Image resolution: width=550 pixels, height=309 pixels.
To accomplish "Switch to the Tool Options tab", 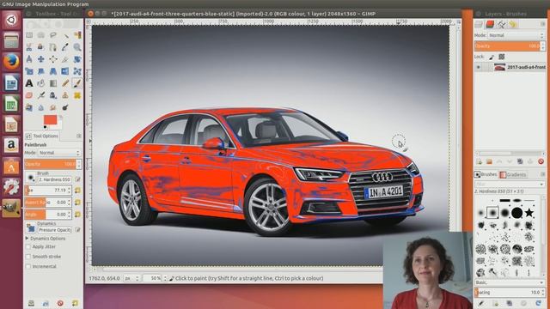I will pyautogui.click(x=42, y=136).
